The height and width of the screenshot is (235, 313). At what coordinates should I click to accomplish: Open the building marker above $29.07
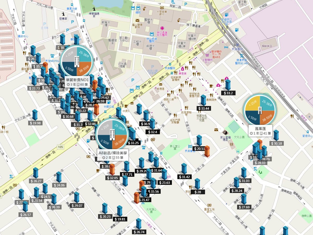click(76, 197)
